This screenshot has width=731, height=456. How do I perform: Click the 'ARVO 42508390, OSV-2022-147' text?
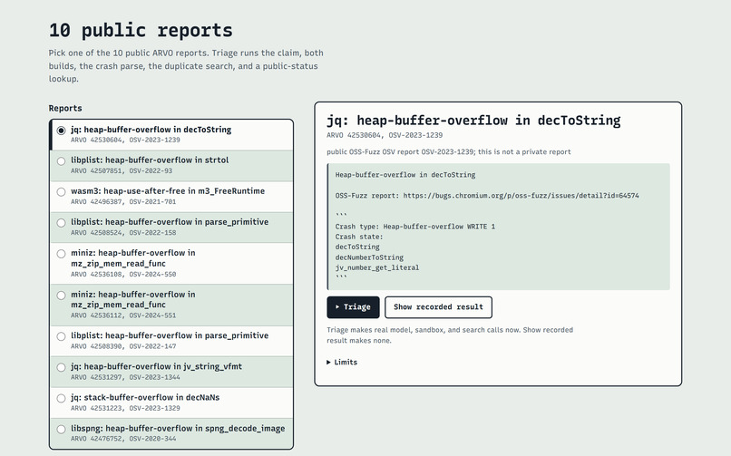pos(123,346)
